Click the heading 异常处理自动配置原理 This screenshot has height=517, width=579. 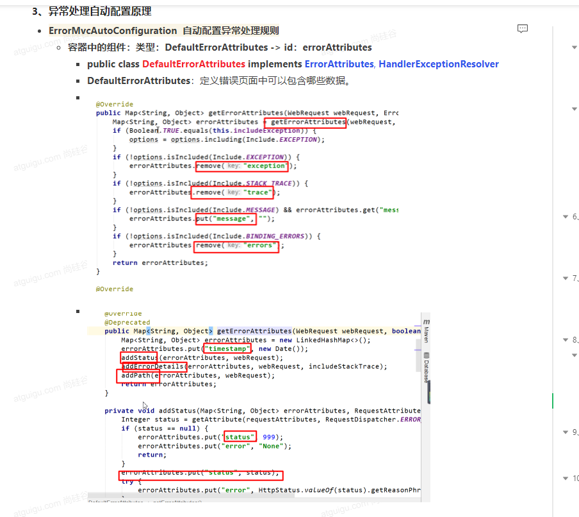pyautogui.click(x=92, y=11)
